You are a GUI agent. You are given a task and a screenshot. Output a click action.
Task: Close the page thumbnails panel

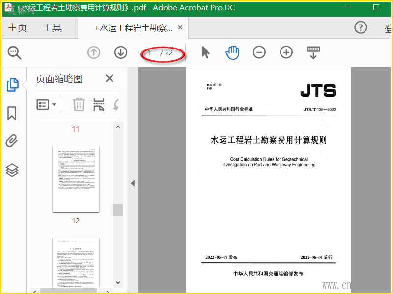110,78
